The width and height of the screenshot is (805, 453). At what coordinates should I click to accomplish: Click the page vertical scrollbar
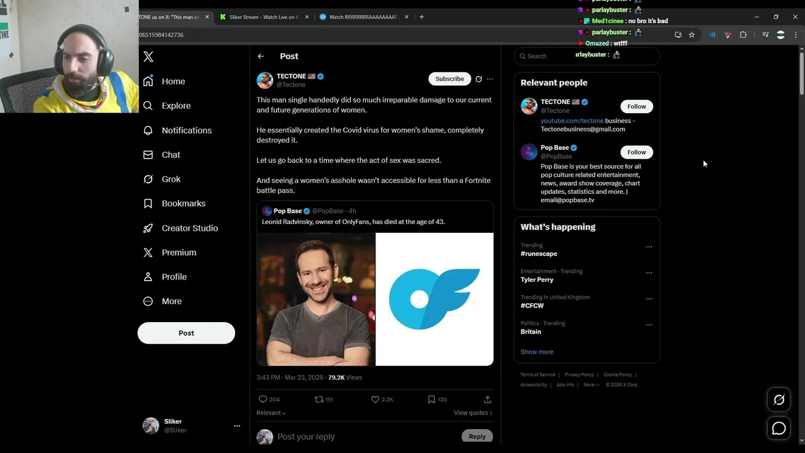point(801,74)
